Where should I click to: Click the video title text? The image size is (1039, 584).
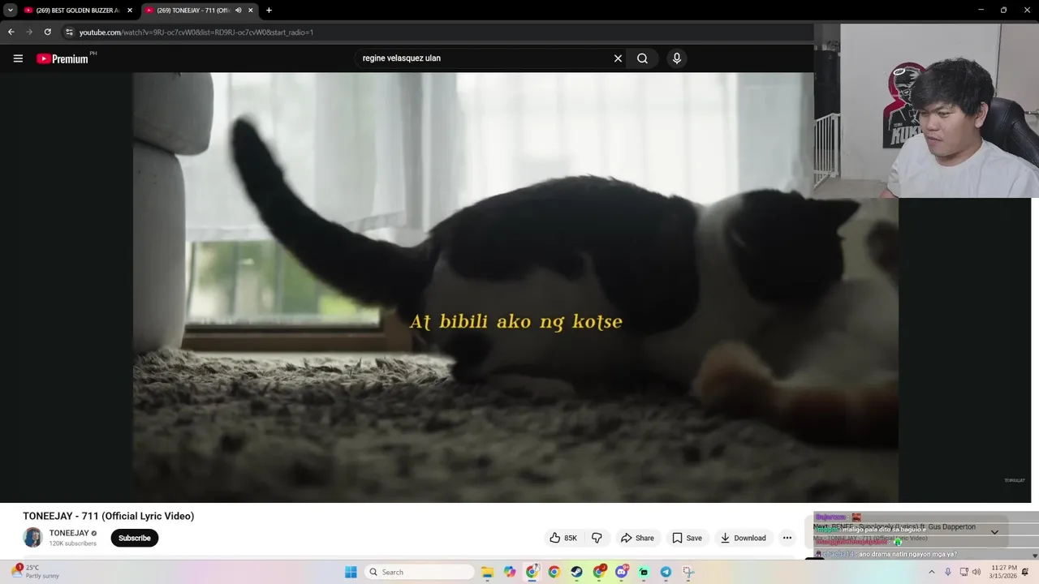pyautogui.click(x=109, y=516)
